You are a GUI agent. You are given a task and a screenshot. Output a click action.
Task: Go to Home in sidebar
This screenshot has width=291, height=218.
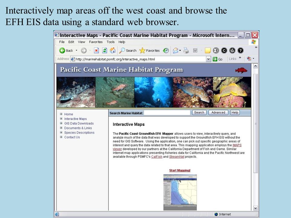69,114
